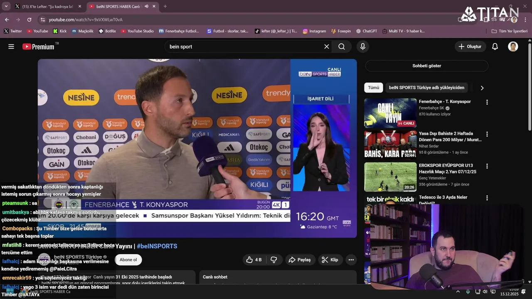
Task: Open YouTube notifications bell
Action: point(495,47)
